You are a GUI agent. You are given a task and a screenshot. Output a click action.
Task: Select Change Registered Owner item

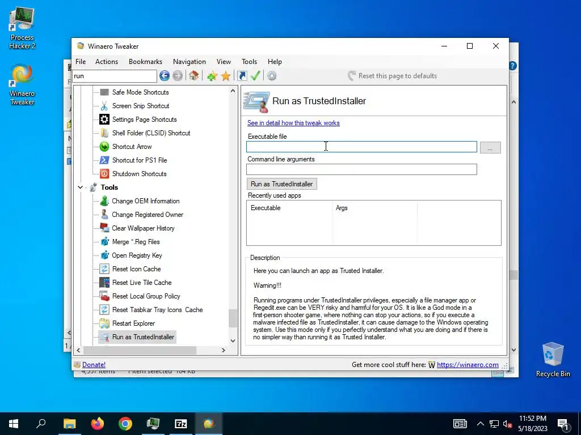[x=148, y=215]
